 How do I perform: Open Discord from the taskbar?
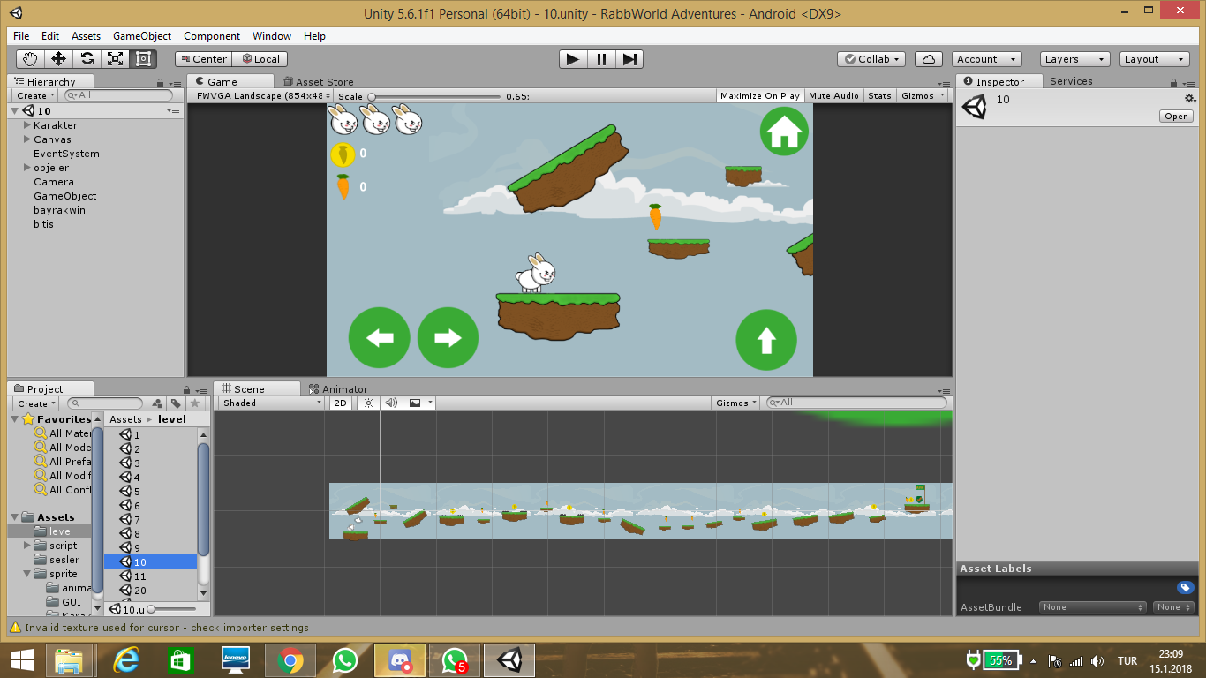click(x=401, y=660)
